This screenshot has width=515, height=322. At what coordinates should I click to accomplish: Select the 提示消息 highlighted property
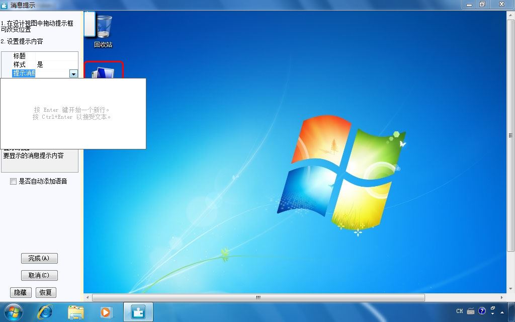24,73
